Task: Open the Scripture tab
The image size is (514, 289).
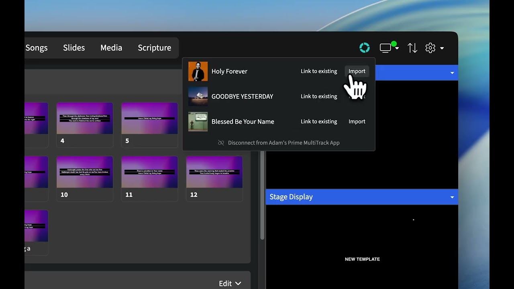Action: [x=154, y=48]
